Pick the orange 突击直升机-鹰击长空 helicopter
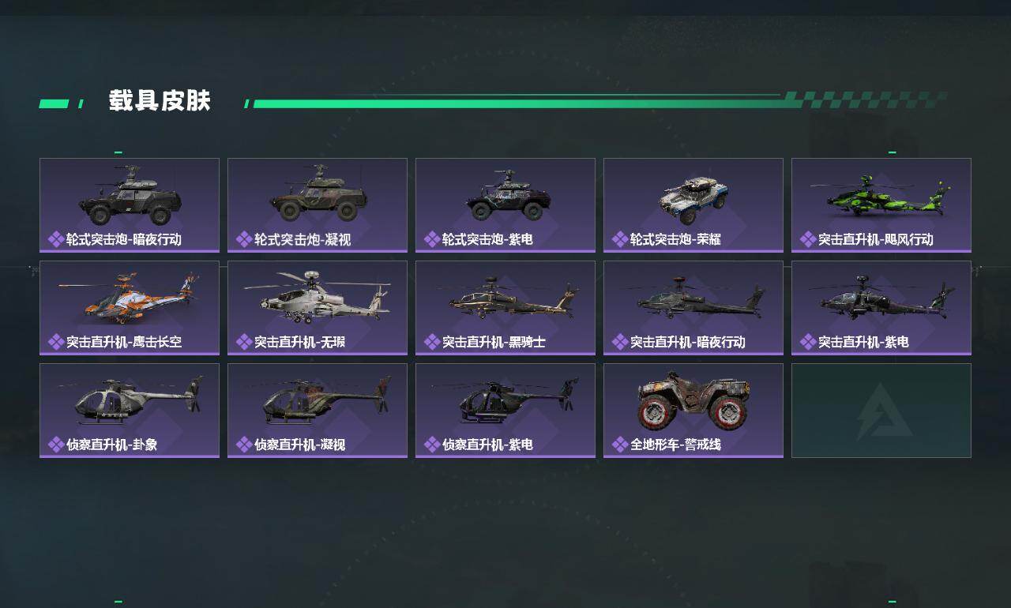 click(130, 308)
